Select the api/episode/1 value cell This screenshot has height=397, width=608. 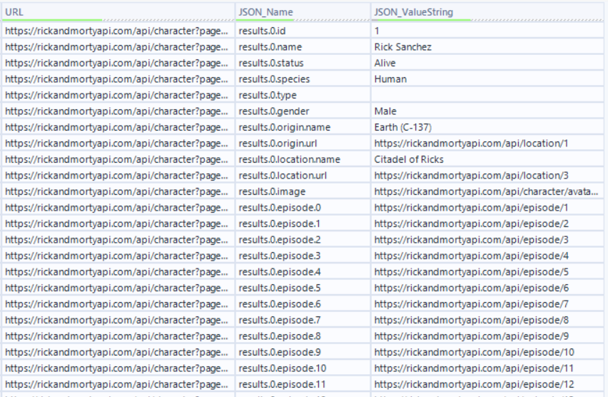point(487,208)
